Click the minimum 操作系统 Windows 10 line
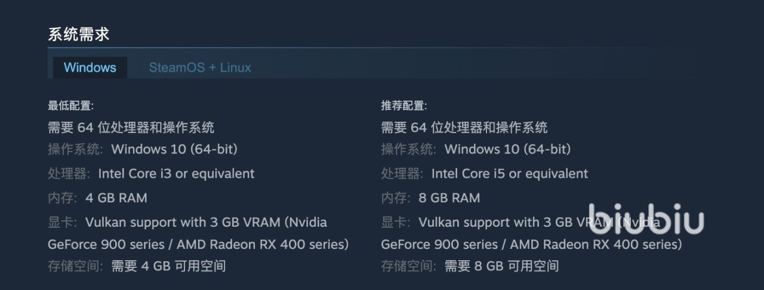764x290 pixels. (x=174, y=149)
